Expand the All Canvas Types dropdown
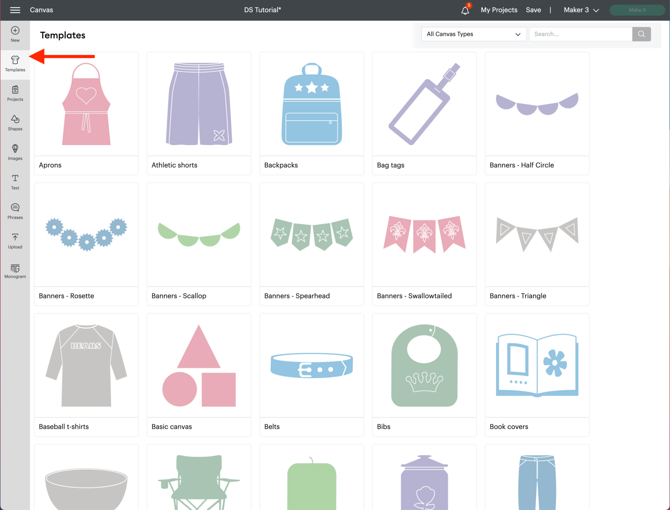This screenshot has height=510, width=670. tap(473, 34)
